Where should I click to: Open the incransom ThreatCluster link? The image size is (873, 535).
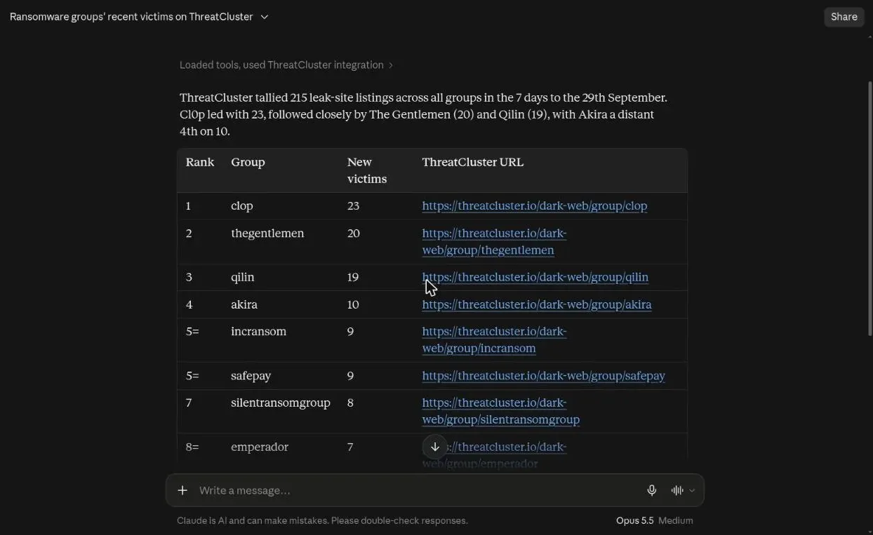(x=494, y=339)
